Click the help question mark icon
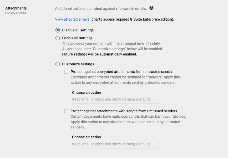 pyautogui.click(x=151, y=8)
